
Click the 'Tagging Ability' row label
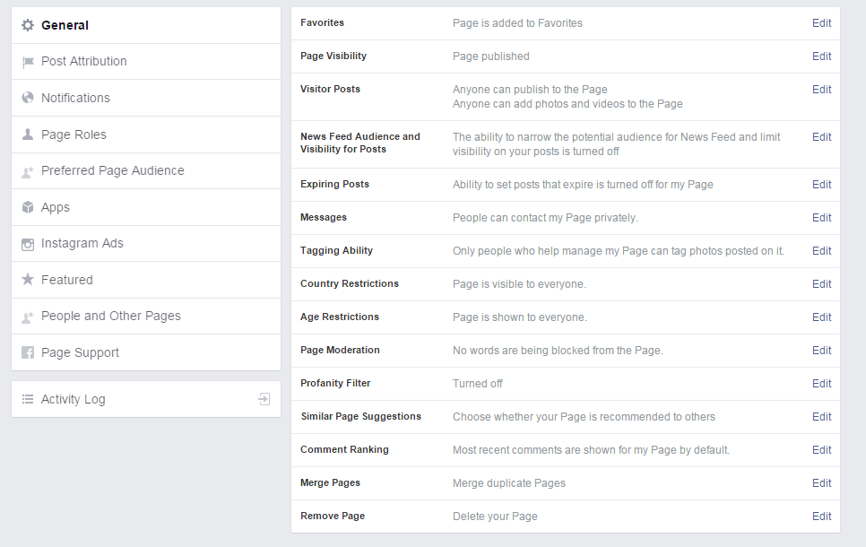pyautogui.click(x=336, y=250)
